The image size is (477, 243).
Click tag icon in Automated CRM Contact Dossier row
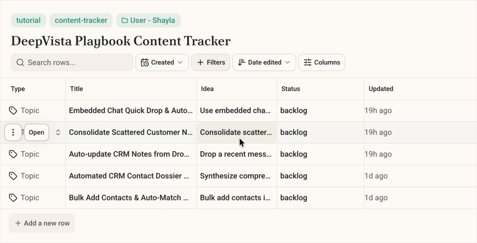point(13,176)
